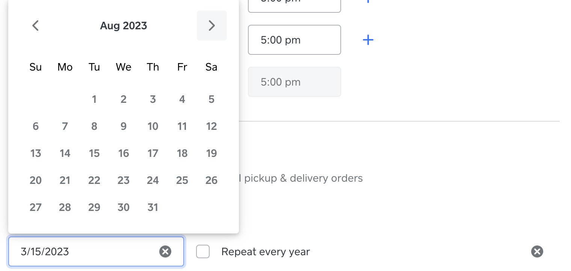Viewport: 571px width, 271px height.
Task: Select August 23 on the calendar
Action: pos(124,180)
